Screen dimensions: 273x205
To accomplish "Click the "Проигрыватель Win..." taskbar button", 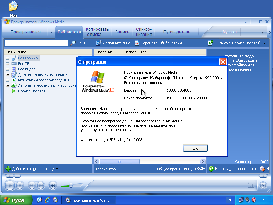I will point(89,200).
